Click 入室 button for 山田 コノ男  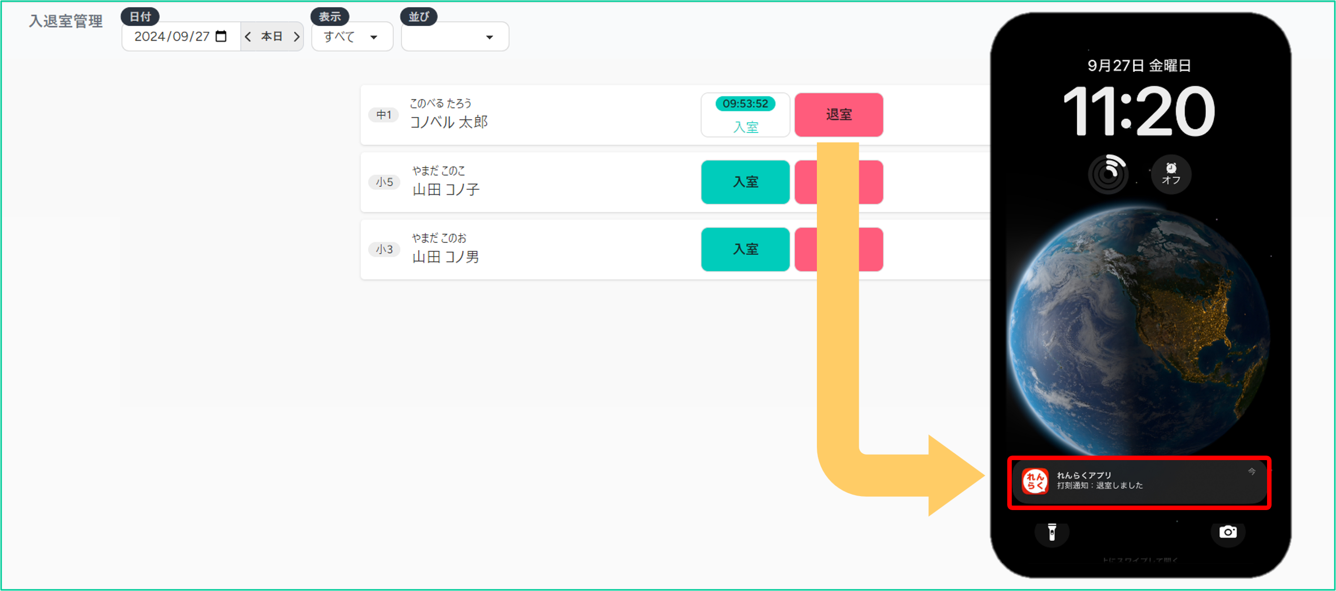[x=745, y=249]
